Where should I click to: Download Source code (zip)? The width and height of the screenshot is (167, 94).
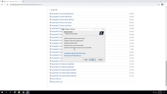56,79
